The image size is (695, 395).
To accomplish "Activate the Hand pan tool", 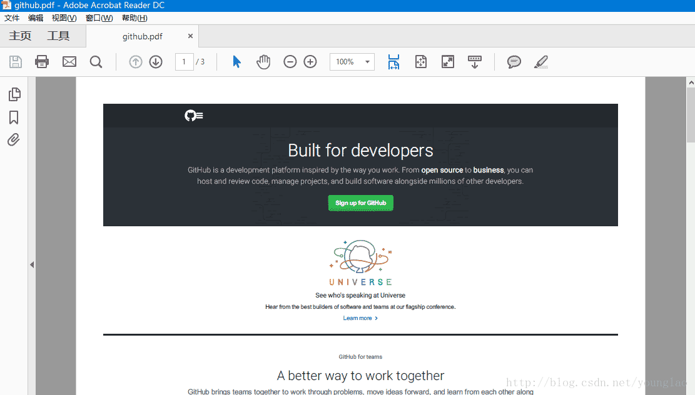I will coord(263,61).
